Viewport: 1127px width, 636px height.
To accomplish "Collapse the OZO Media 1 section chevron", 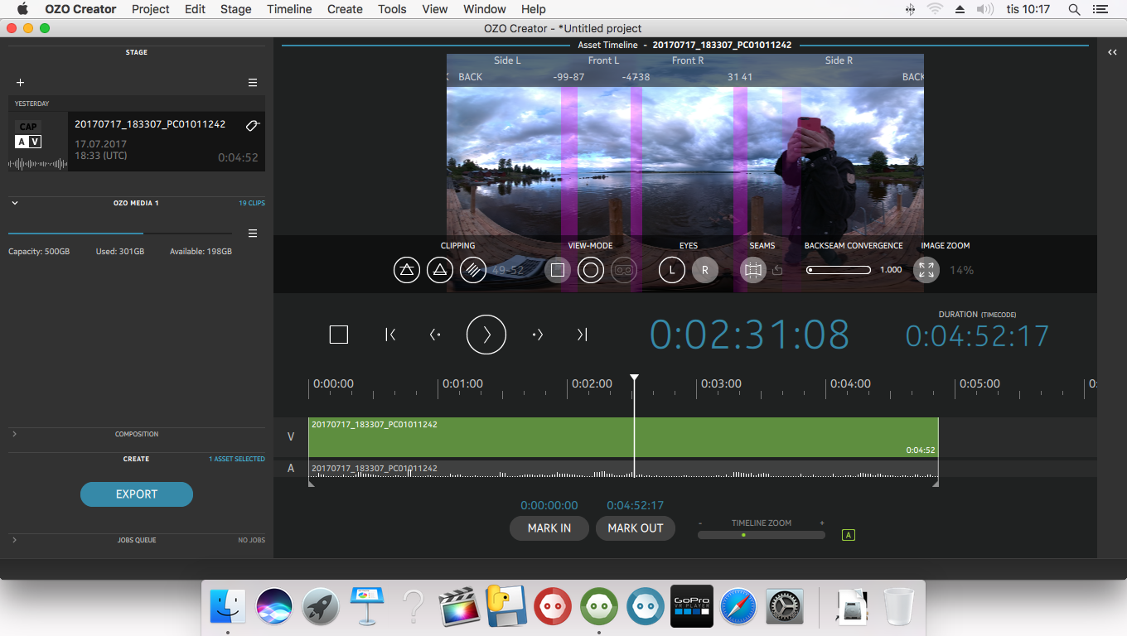I will [15, 202].
